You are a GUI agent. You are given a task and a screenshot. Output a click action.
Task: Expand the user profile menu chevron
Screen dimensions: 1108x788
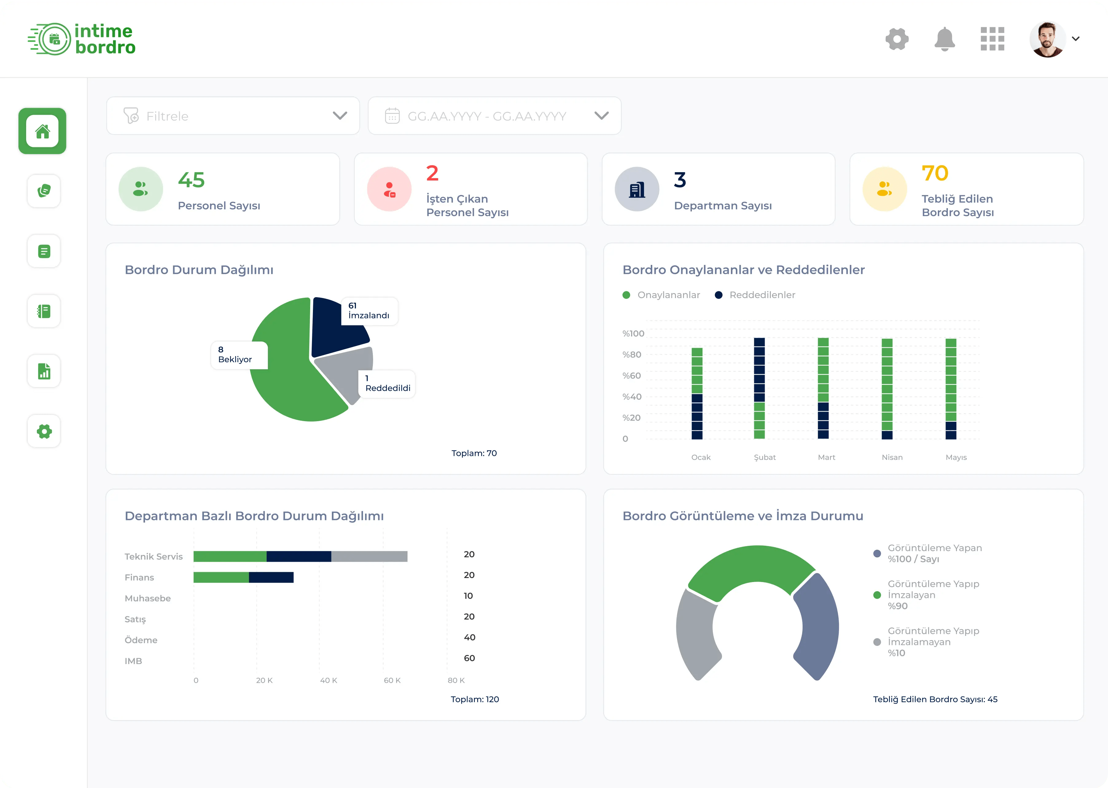click(1075, 39)
